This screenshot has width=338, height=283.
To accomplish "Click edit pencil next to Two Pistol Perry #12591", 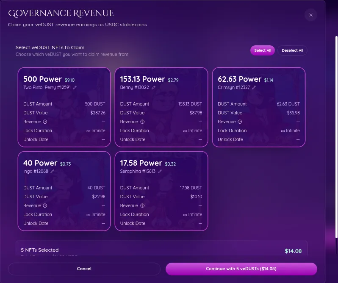I will (75, 87).
